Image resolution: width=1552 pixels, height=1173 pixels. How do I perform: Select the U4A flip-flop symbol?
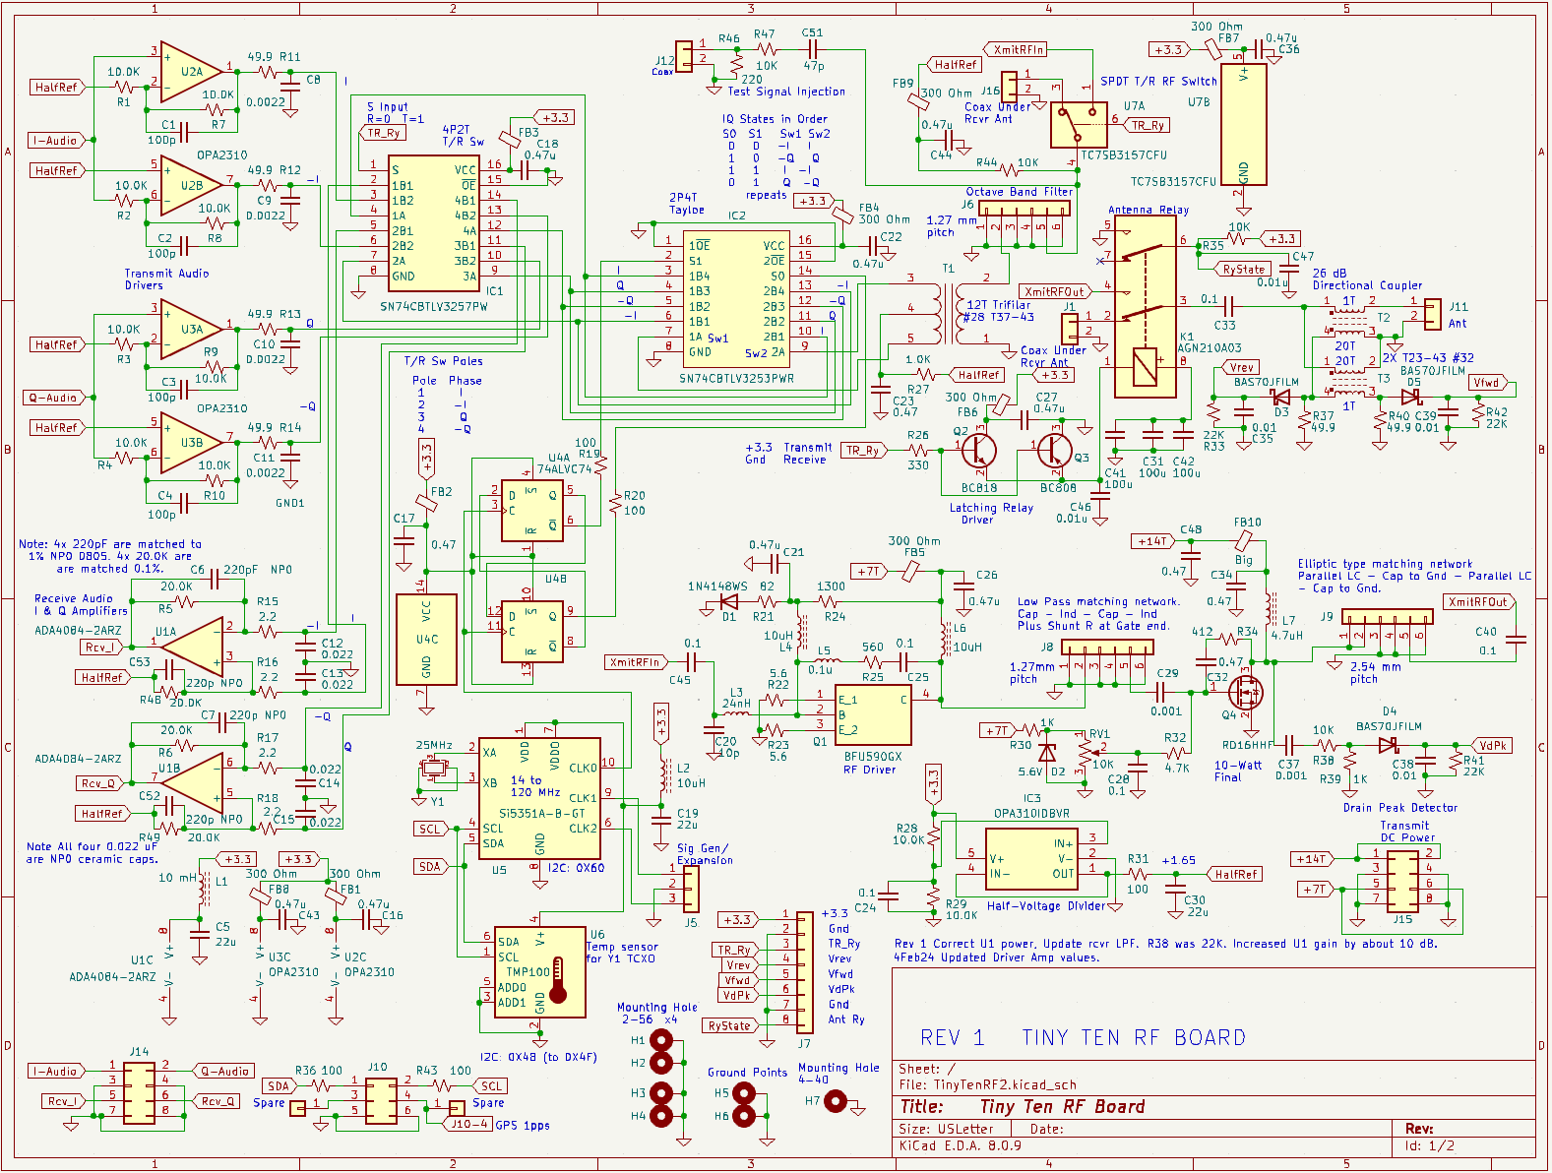coord(532,511)
